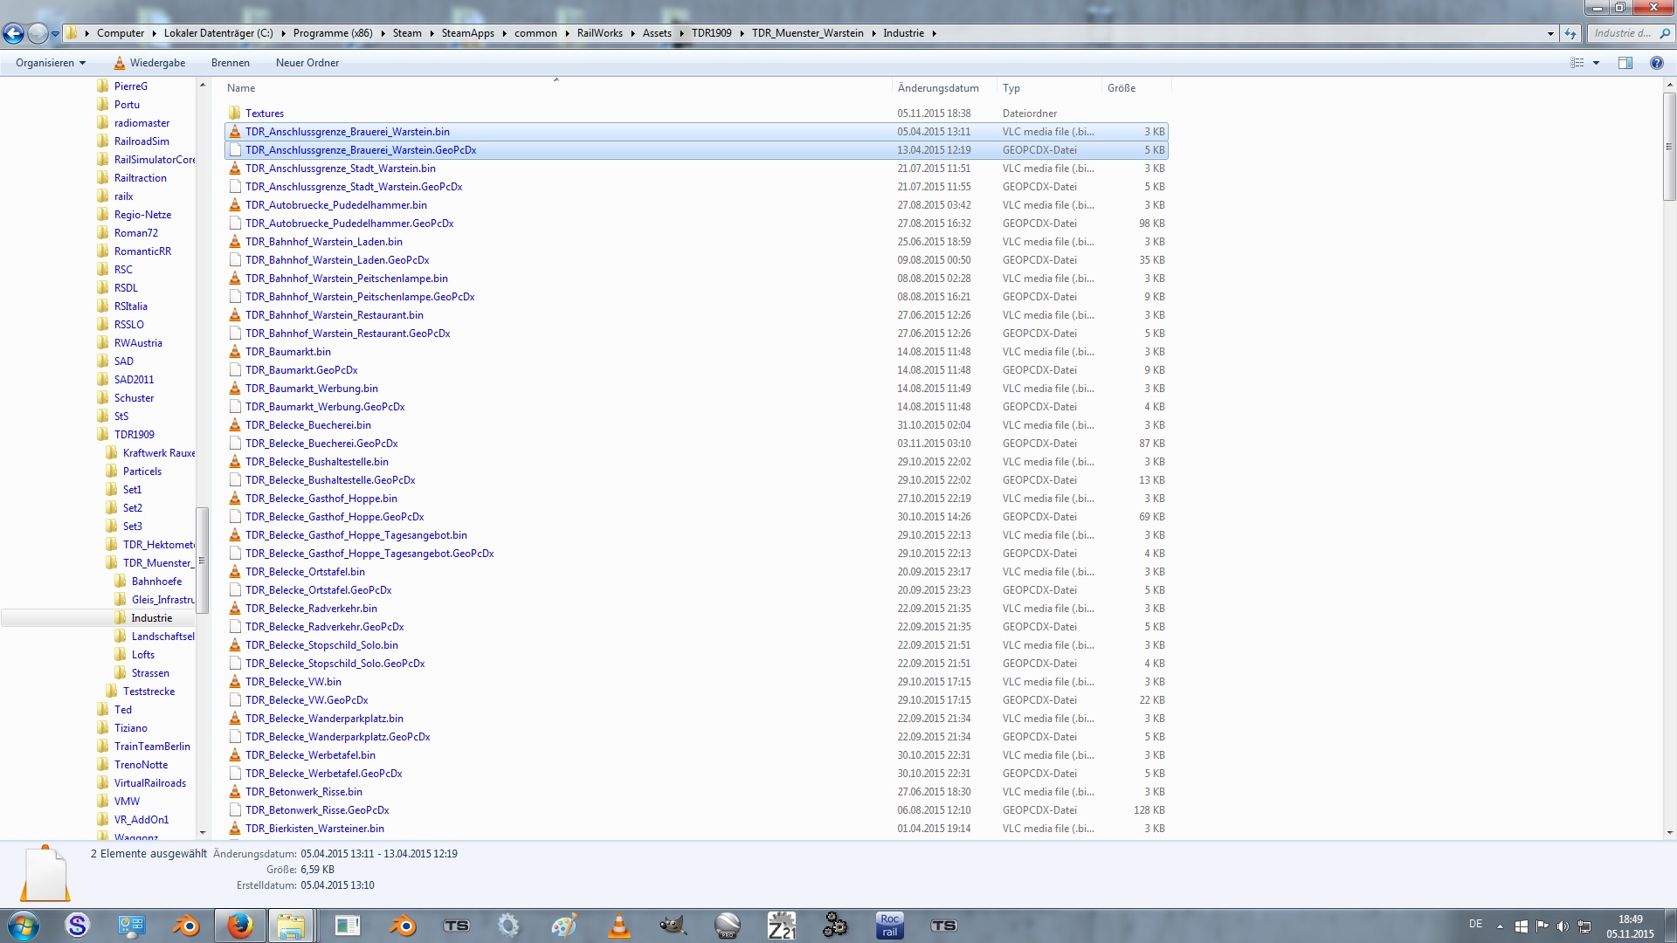Toggle the preview pane icon

click(x=1625, y=63)
